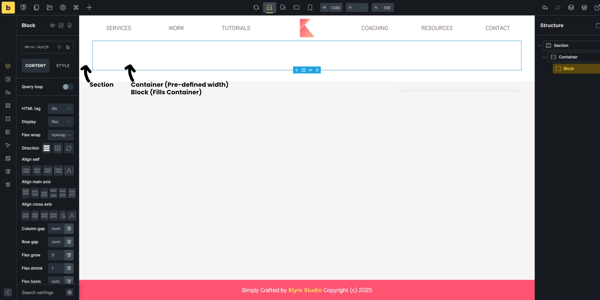Switch to the STYLE tab
Viewport: 600px width, 300px height.
click(63, 66)
